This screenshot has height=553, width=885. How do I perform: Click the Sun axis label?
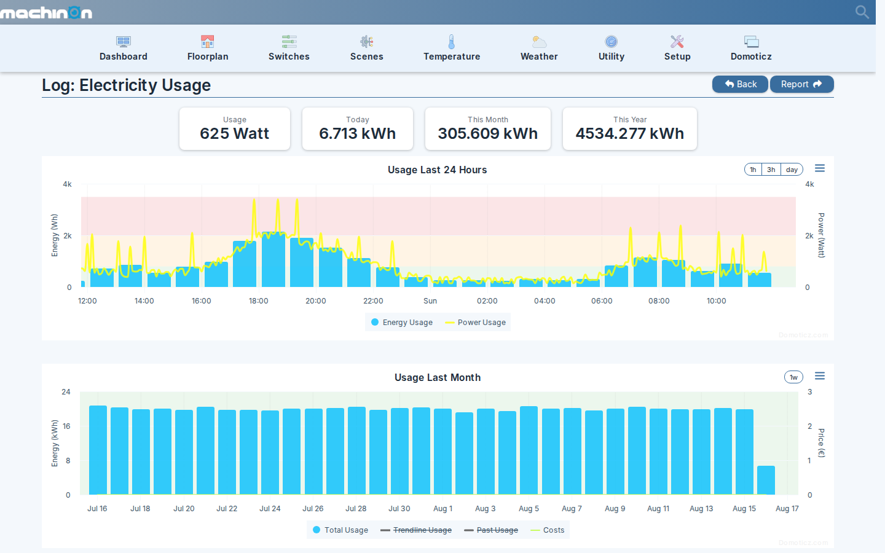(x=430, y=301)
